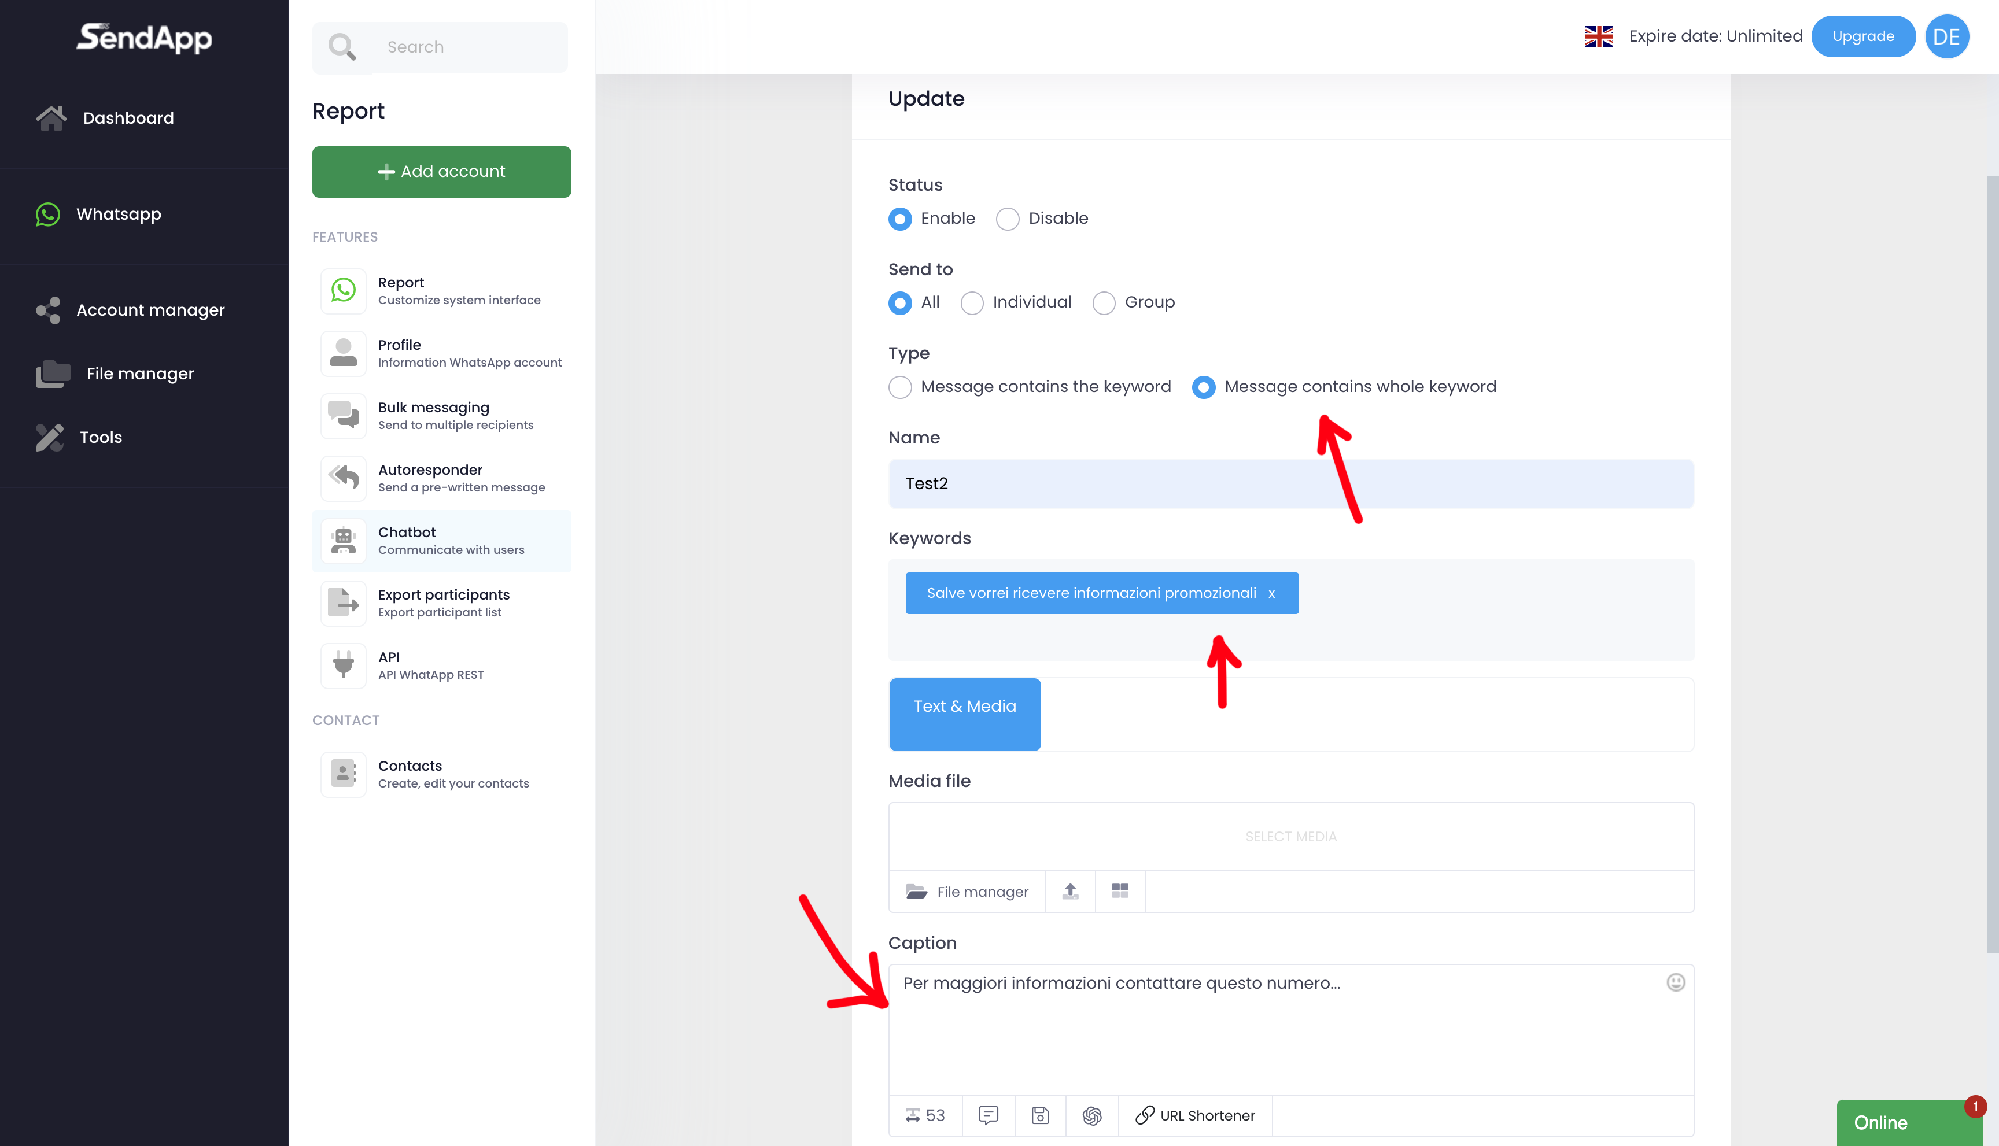Image resolution: width=1999 pixels, height=1146 pixels.
Task: Click the Add account button
Action: (x=442, y=172)
